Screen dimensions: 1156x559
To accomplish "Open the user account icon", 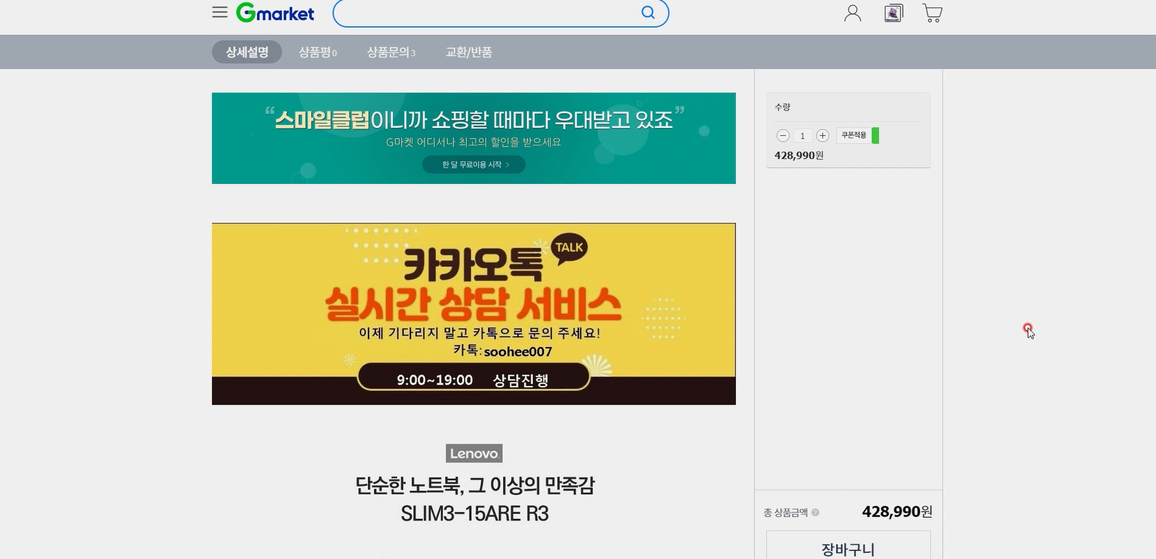I will click(852, 13).
